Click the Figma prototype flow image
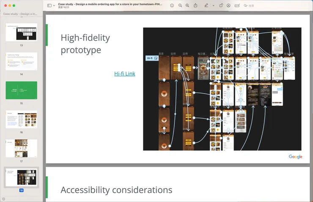Image resolution: width=313 pixels, height=202 pixels. [222, 89]
